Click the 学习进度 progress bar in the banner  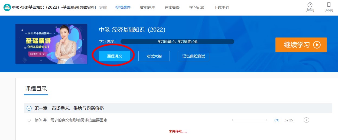tap(177, 42)
